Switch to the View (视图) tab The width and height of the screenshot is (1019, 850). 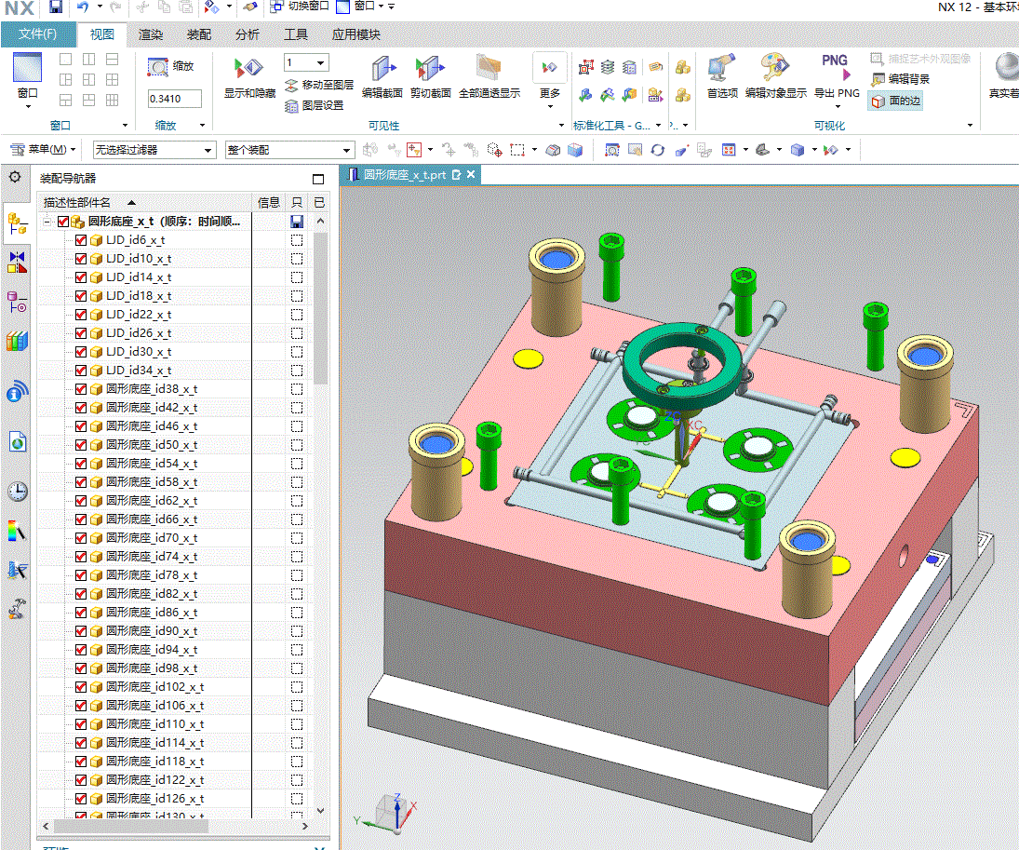click(x=102, y=34)
